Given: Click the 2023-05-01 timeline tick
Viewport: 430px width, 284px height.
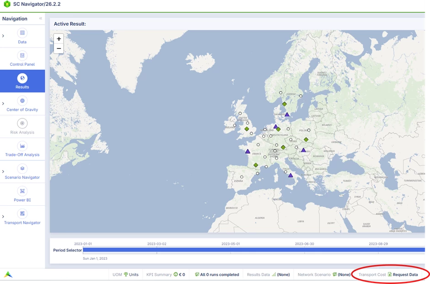Looking at the screenshot, I should (231, 244).
